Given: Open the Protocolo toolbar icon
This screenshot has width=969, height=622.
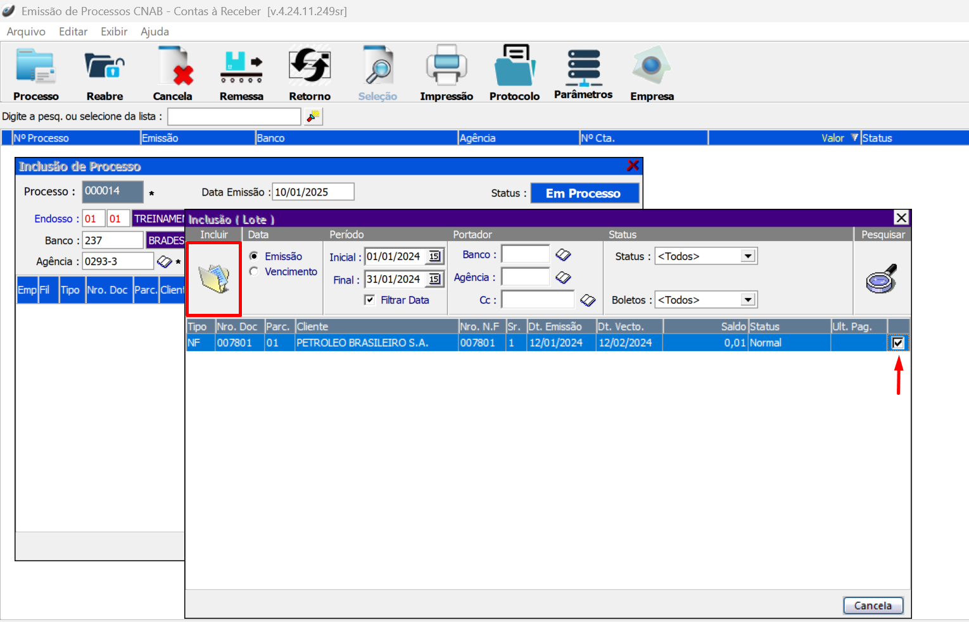Looking at the screenshot, I should 514,68.
